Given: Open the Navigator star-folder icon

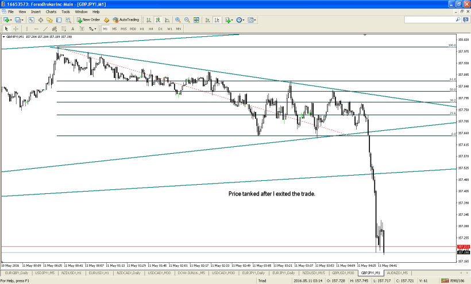Looking at the screenshot, I should (x=49, y=20).
